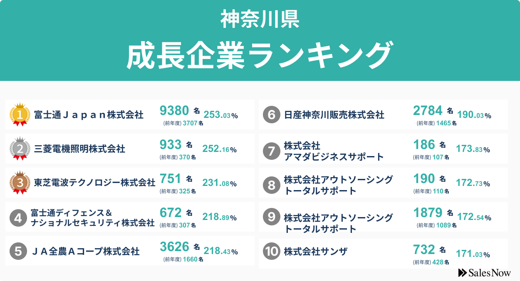Click the SalesNow logo

click(x=484, y=273)
